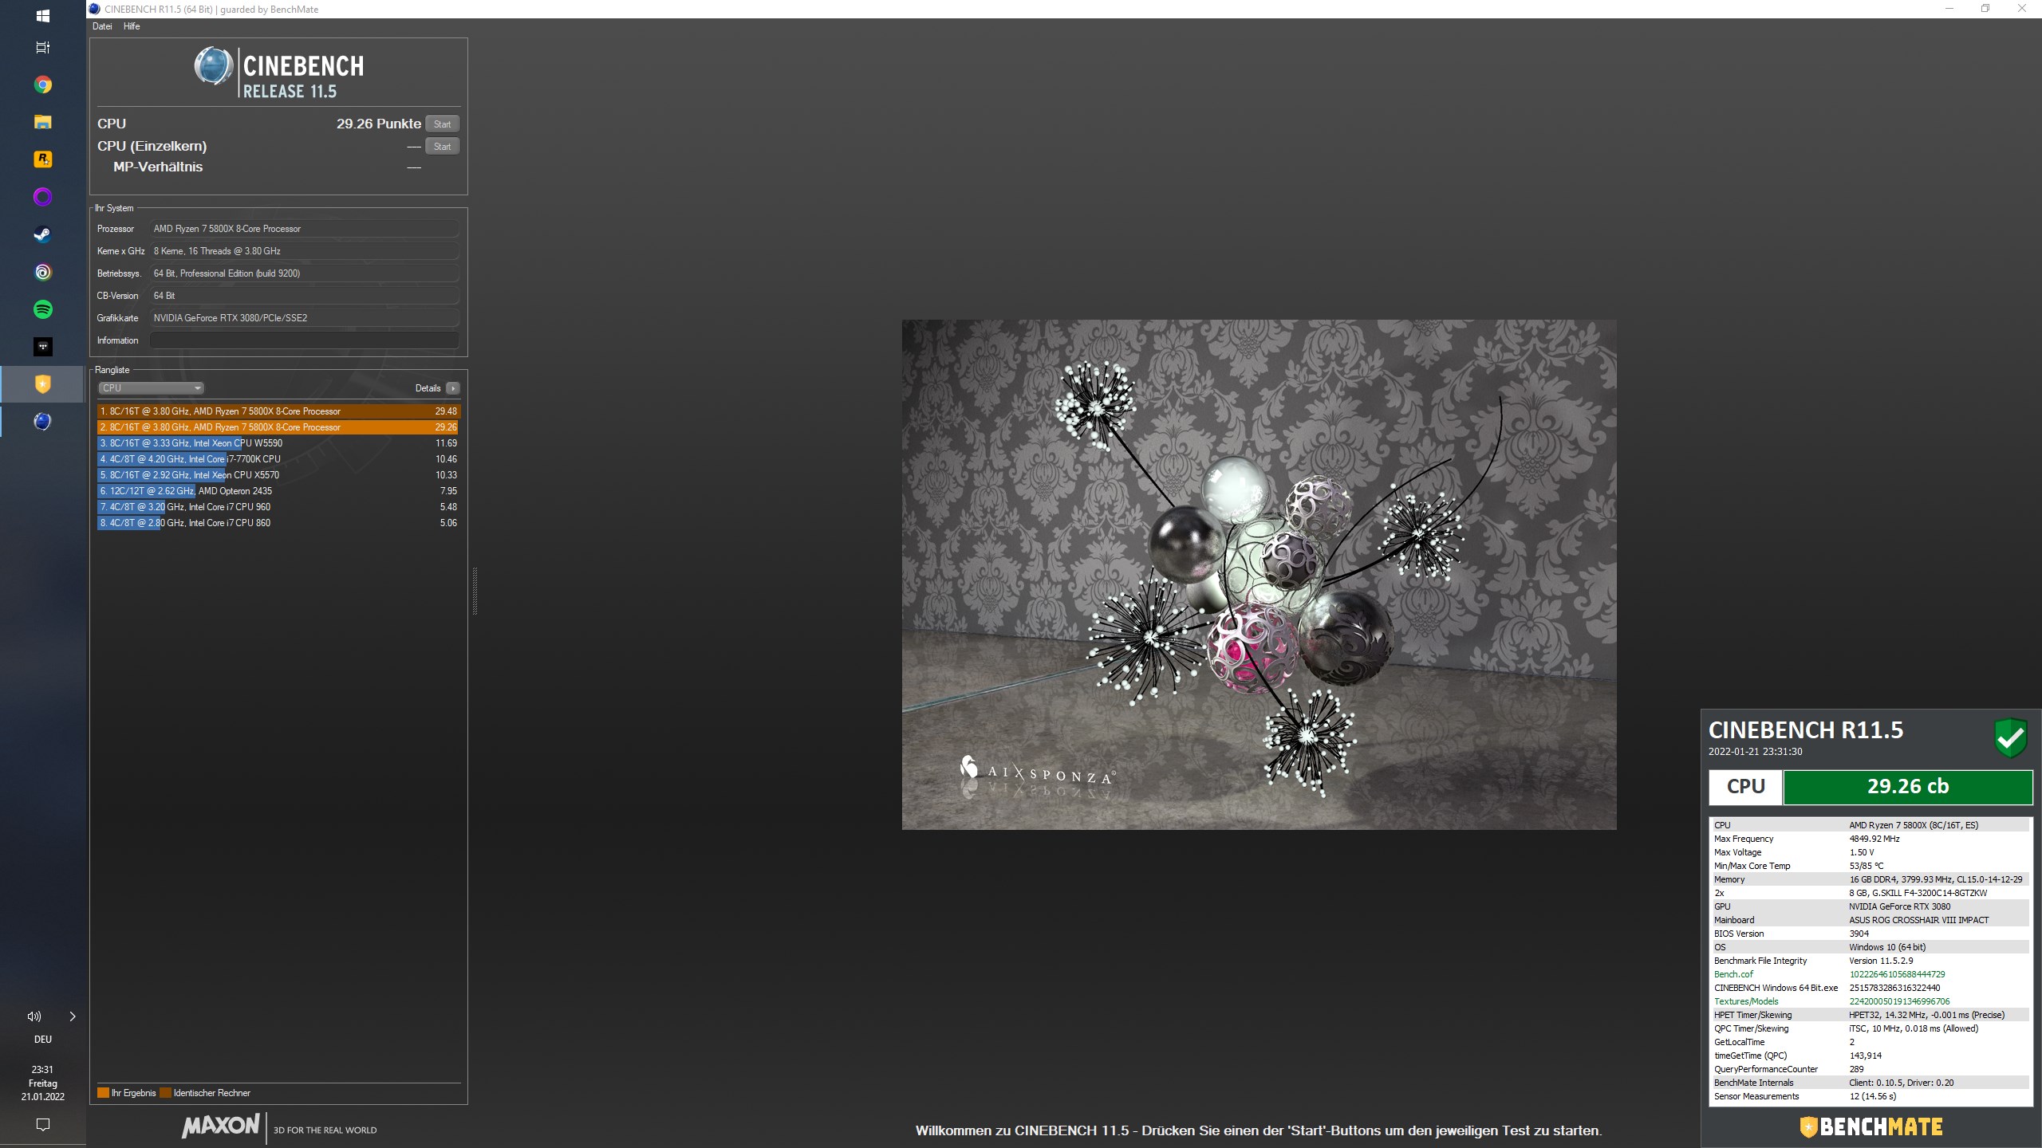
Task: Click the green BenchMate validation shield
Action: point(2010,739)
